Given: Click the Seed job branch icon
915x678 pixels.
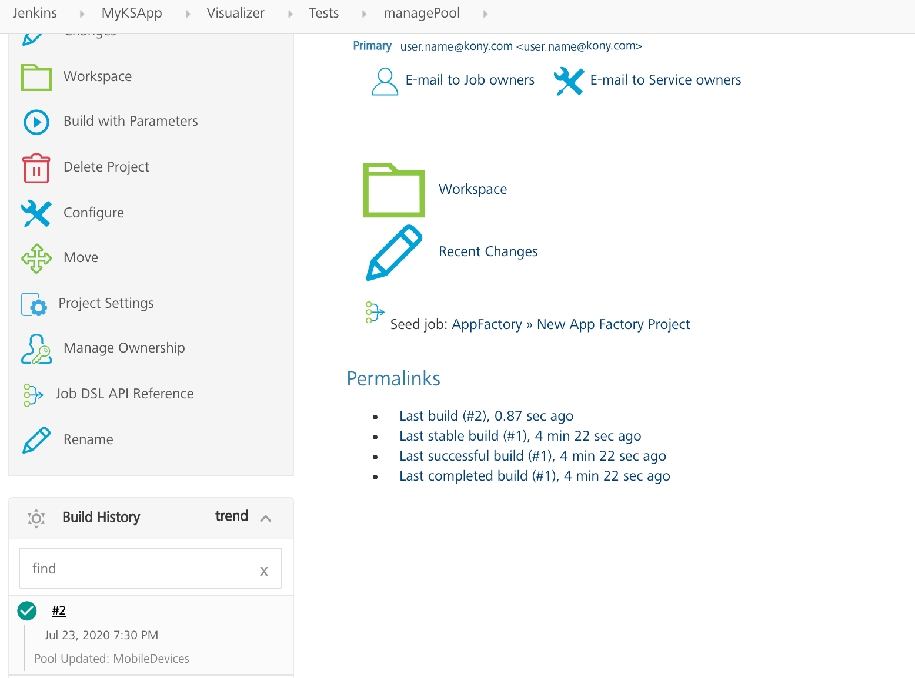Looking at the screenshot, I should pos(375,313).
